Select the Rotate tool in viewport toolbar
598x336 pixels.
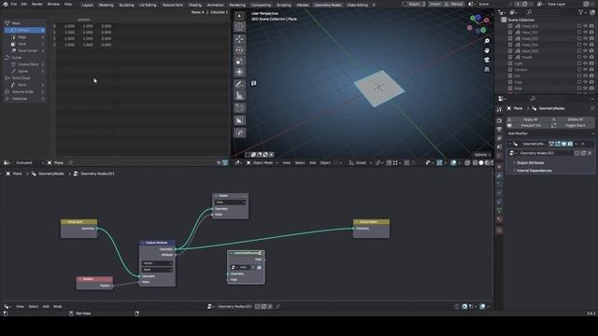click(239, 49)
